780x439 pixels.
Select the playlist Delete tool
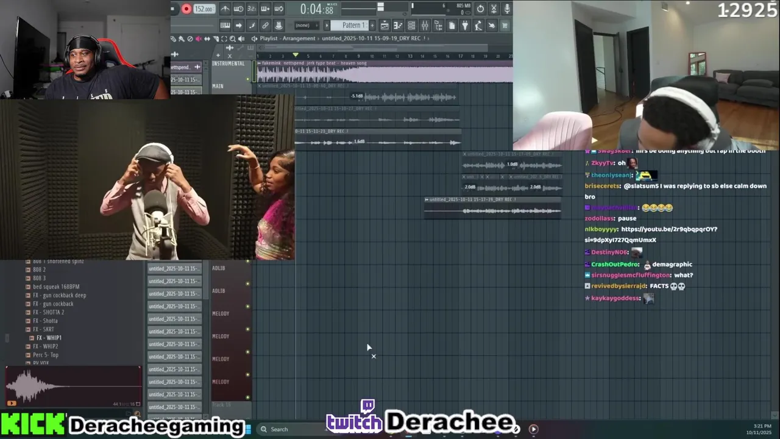click(190, 38)
